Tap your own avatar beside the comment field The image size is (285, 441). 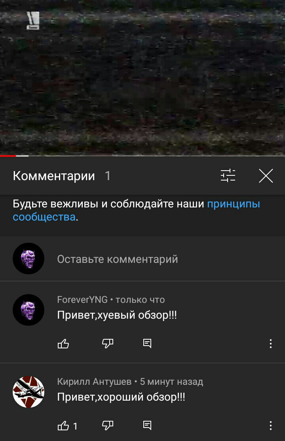(28, 259)
